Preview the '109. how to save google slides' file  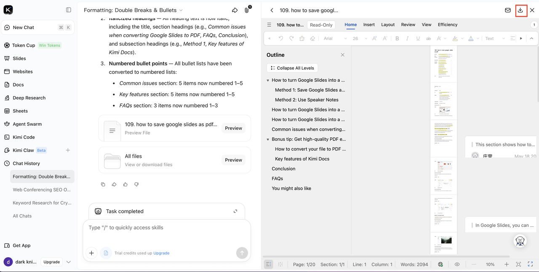233,128
